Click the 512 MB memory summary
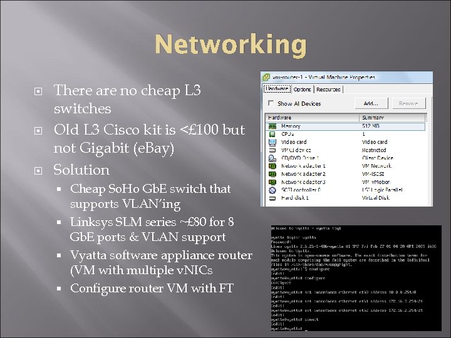Image resolution: width=451 pixels, height=338 pixels. click(371, 126)
